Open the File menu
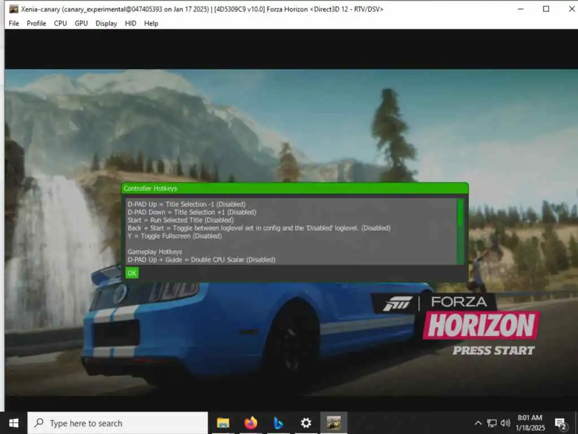 pos(14,23)
